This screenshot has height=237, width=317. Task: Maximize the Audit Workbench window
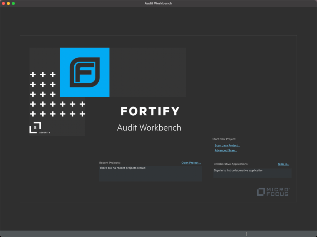(x=13, y=4)
